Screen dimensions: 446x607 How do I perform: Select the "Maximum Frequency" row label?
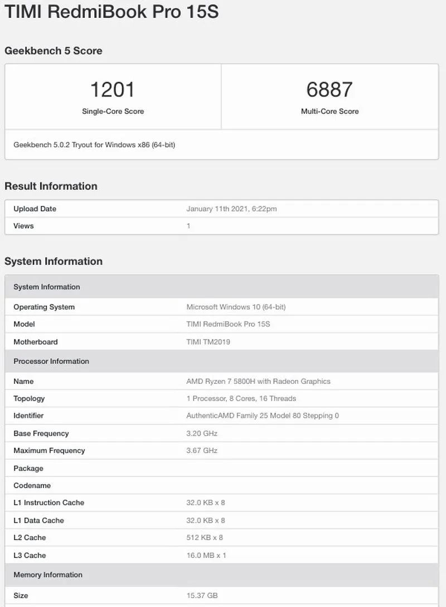click(49, 450)
